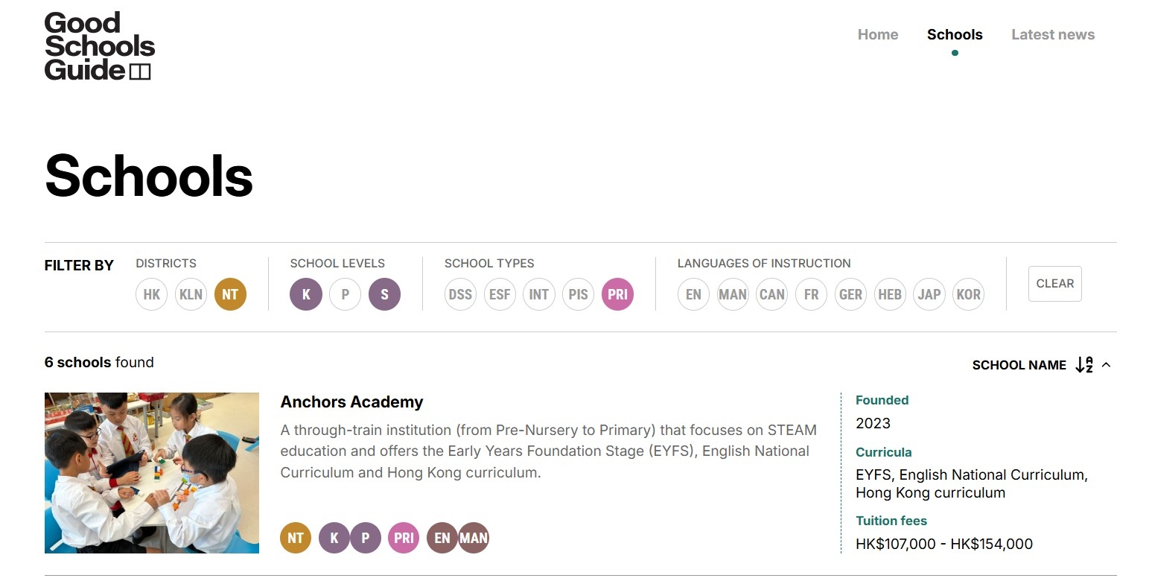Image resolution: width=1149 pixels, height=584 pixels.
Task: Clear all filters with the Clear button
Action: (1054, 284)
